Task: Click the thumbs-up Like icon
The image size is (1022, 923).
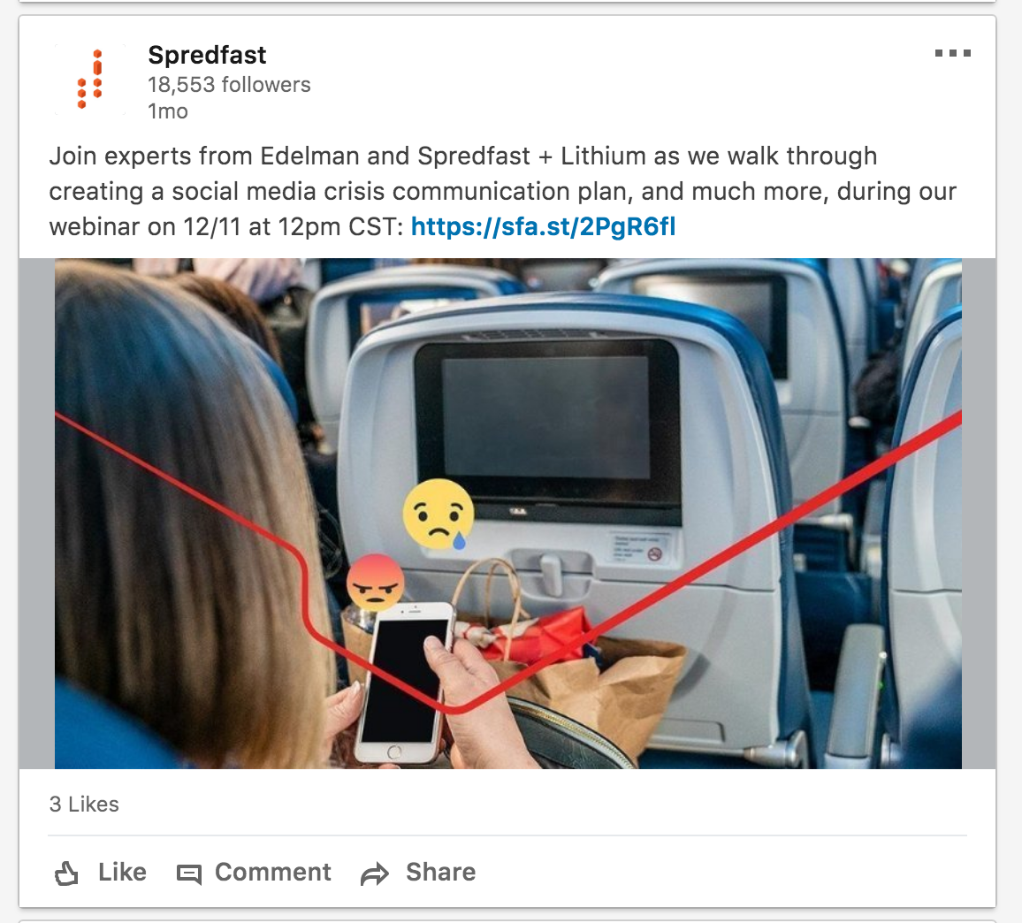Action: [66, 873]
